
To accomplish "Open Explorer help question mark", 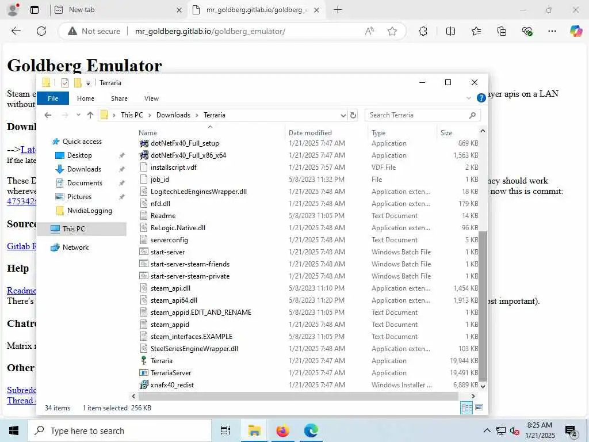I will 481,98.
